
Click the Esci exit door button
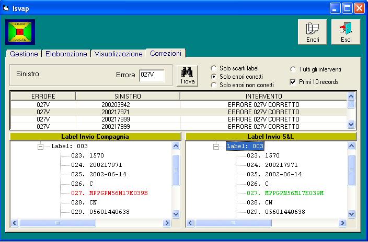click(346, 32)
